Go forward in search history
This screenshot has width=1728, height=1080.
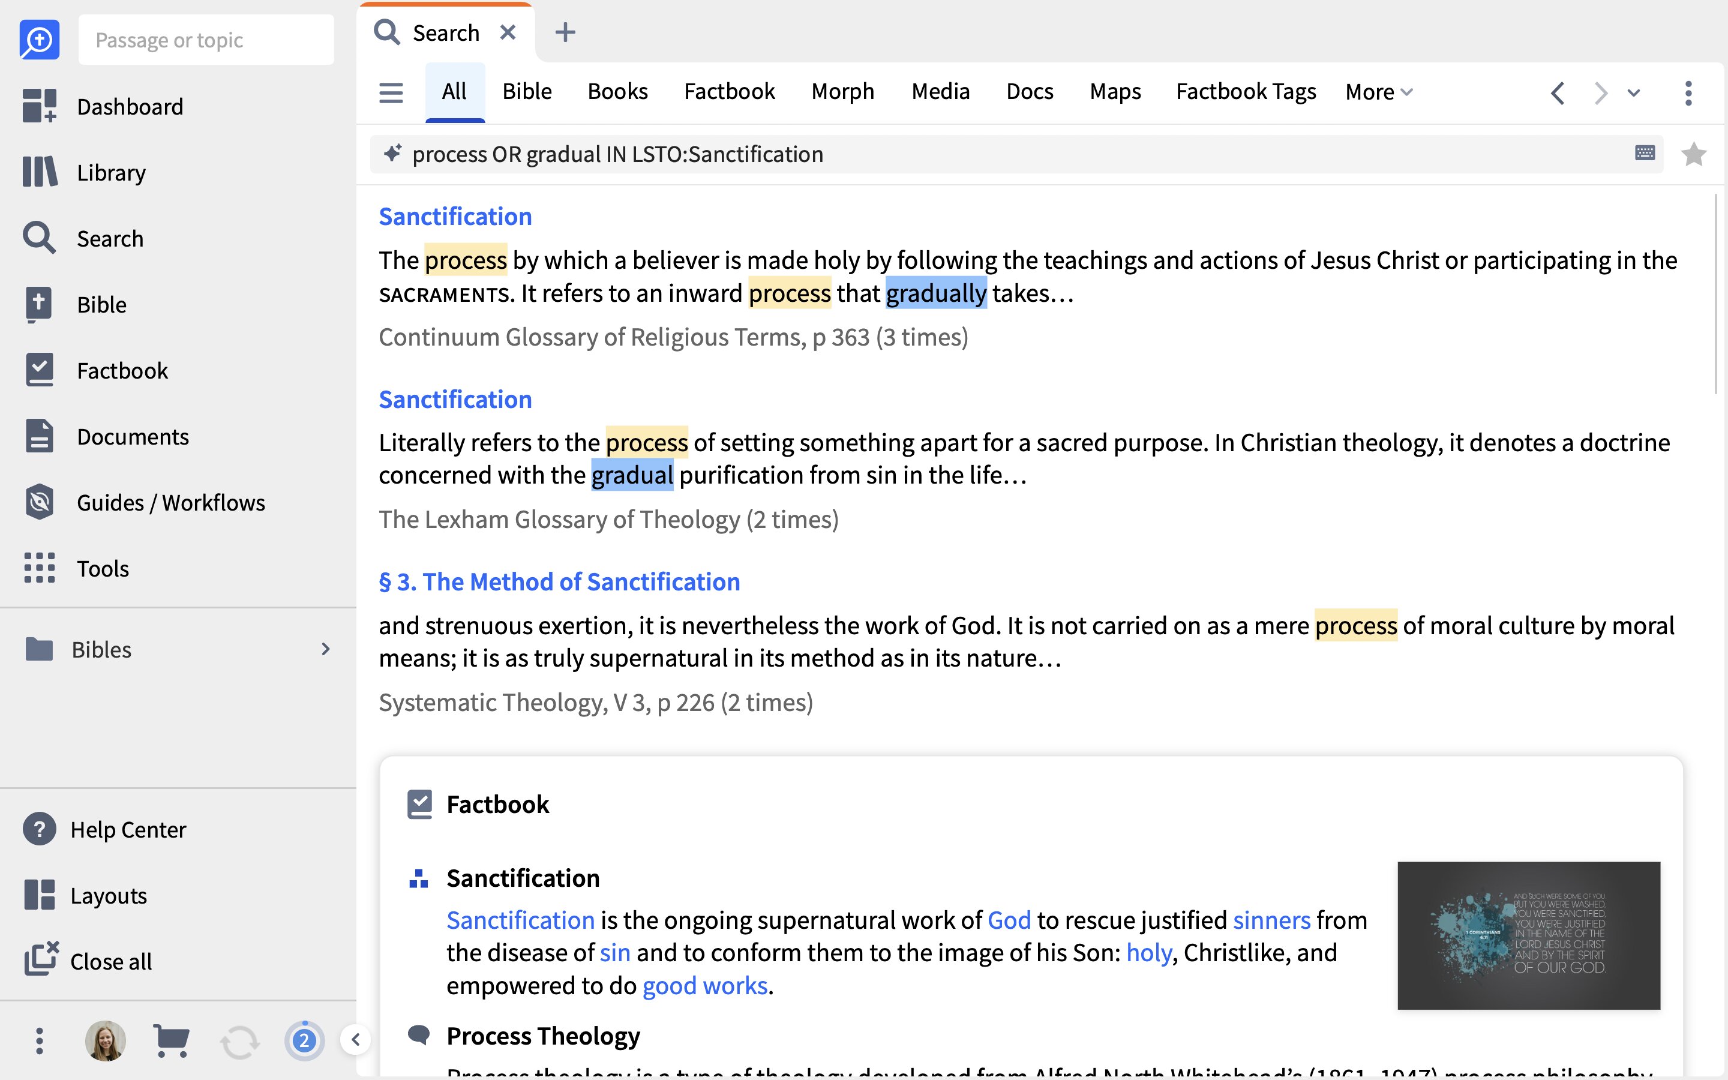click(1600, 93)
